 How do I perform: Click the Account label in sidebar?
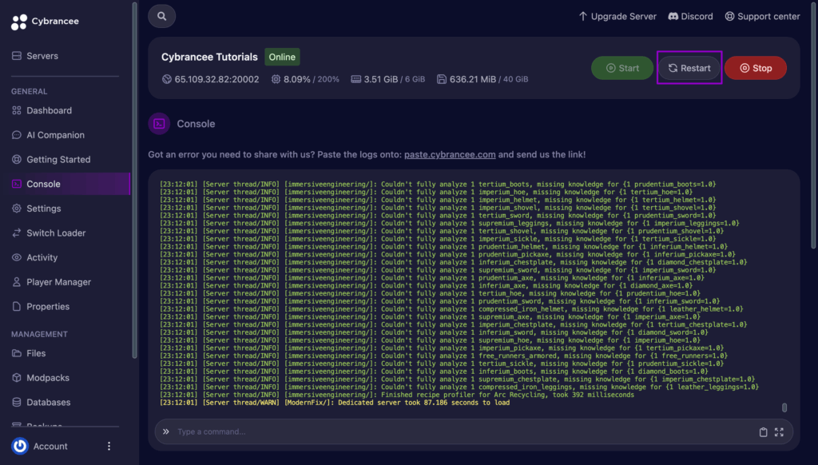coord(50,447)
